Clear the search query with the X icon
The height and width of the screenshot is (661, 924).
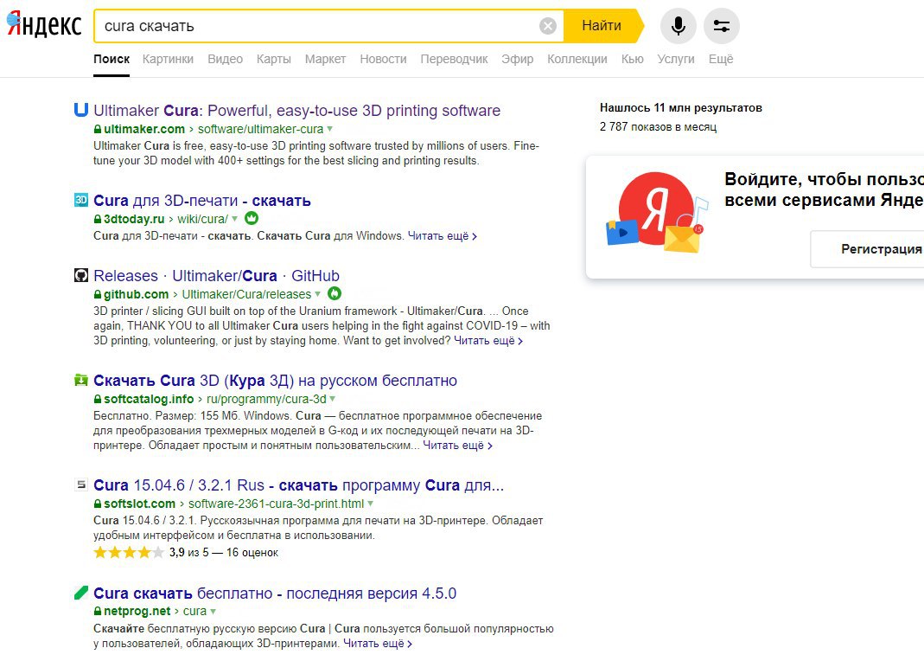[x=547, y=26]
